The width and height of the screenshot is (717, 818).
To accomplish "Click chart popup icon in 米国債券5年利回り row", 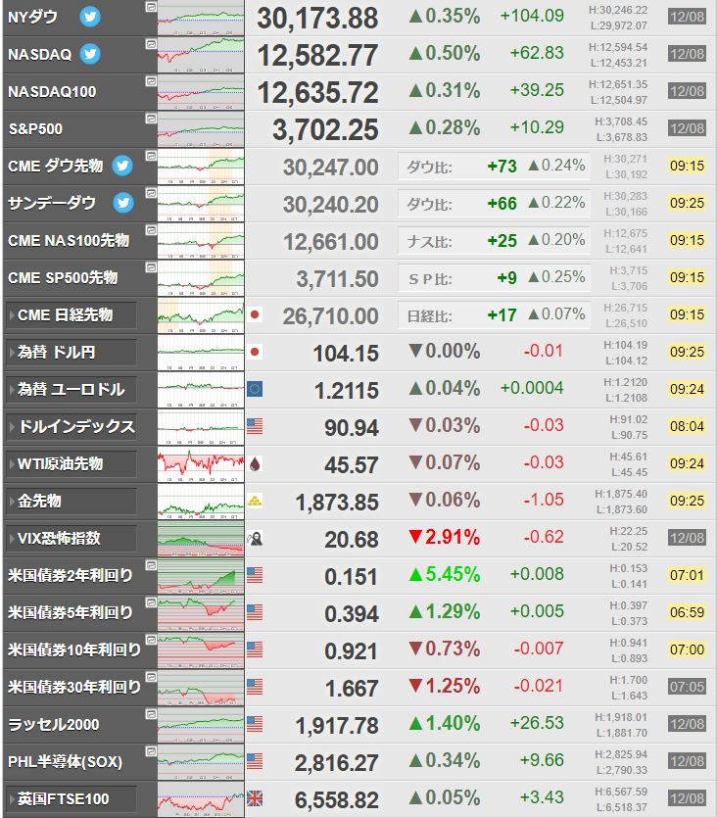I will 151,602.
